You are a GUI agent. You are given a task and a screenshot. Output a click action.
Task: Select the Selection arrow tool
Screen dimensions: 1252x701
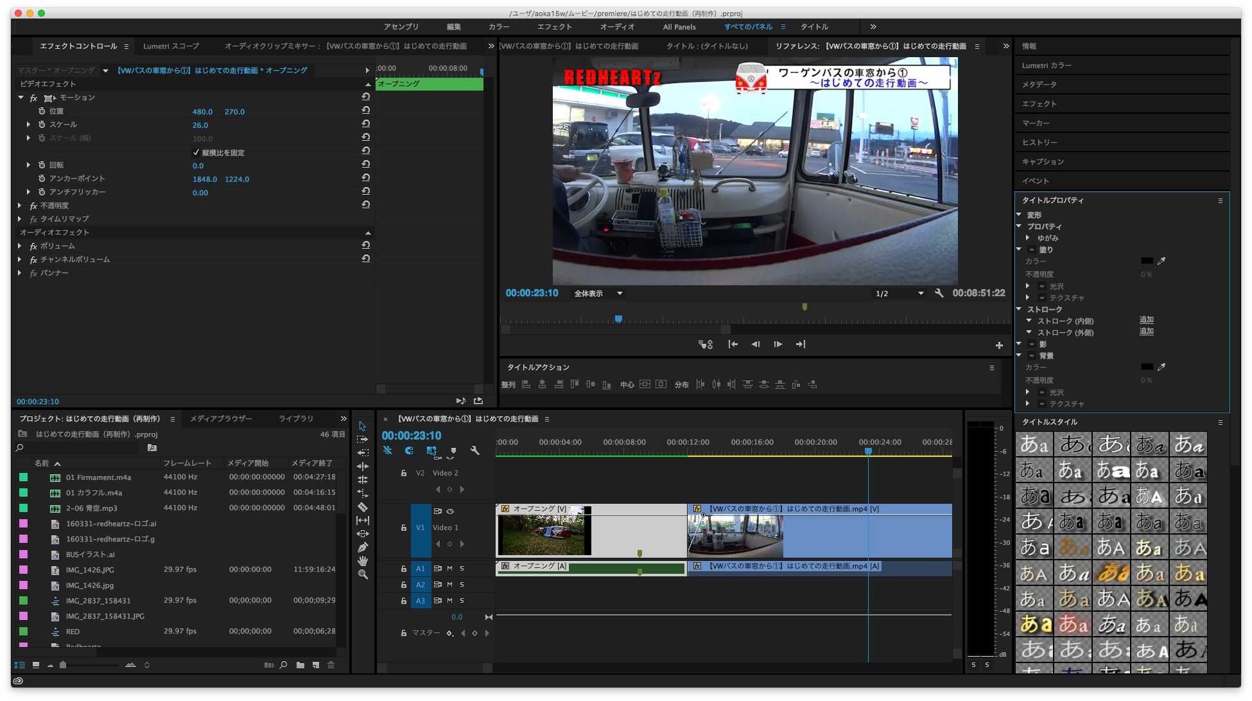click(x=363, y=426)
